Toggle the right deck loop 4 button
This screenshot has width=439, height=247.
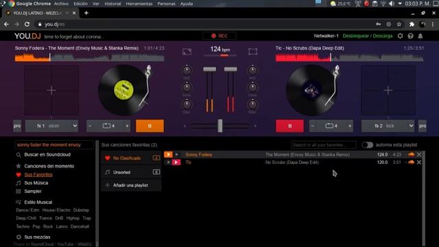tap(331, 126)
